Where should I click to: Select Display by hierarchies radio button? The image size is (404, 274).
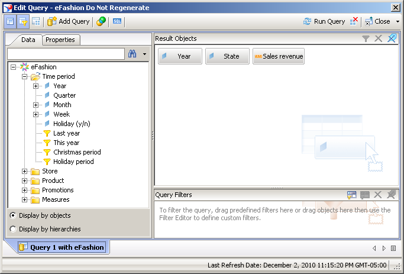(13, 229)
